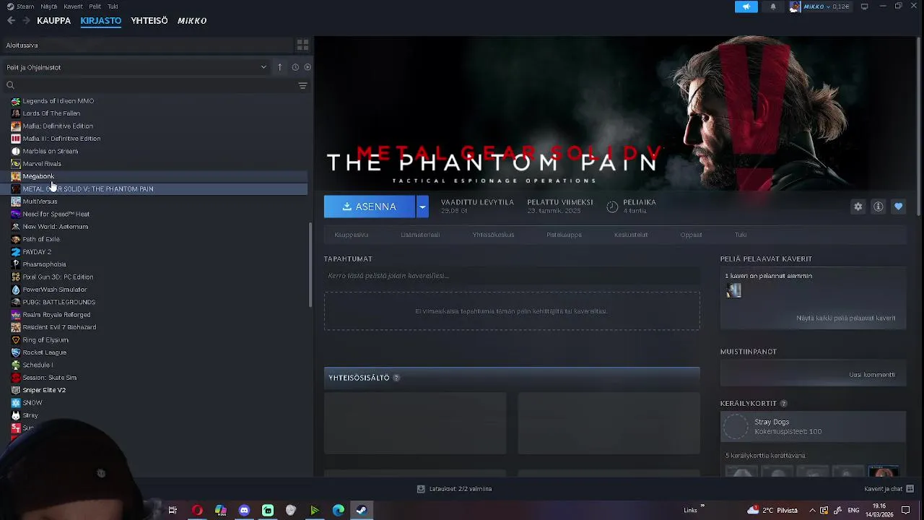924x520 pixels.
Task: Open Task View on the taskbar
Action: 173,511
